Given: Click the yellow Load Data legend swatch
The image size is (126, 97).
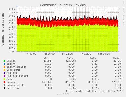Looking at the screenshot, I should (4, 70).
